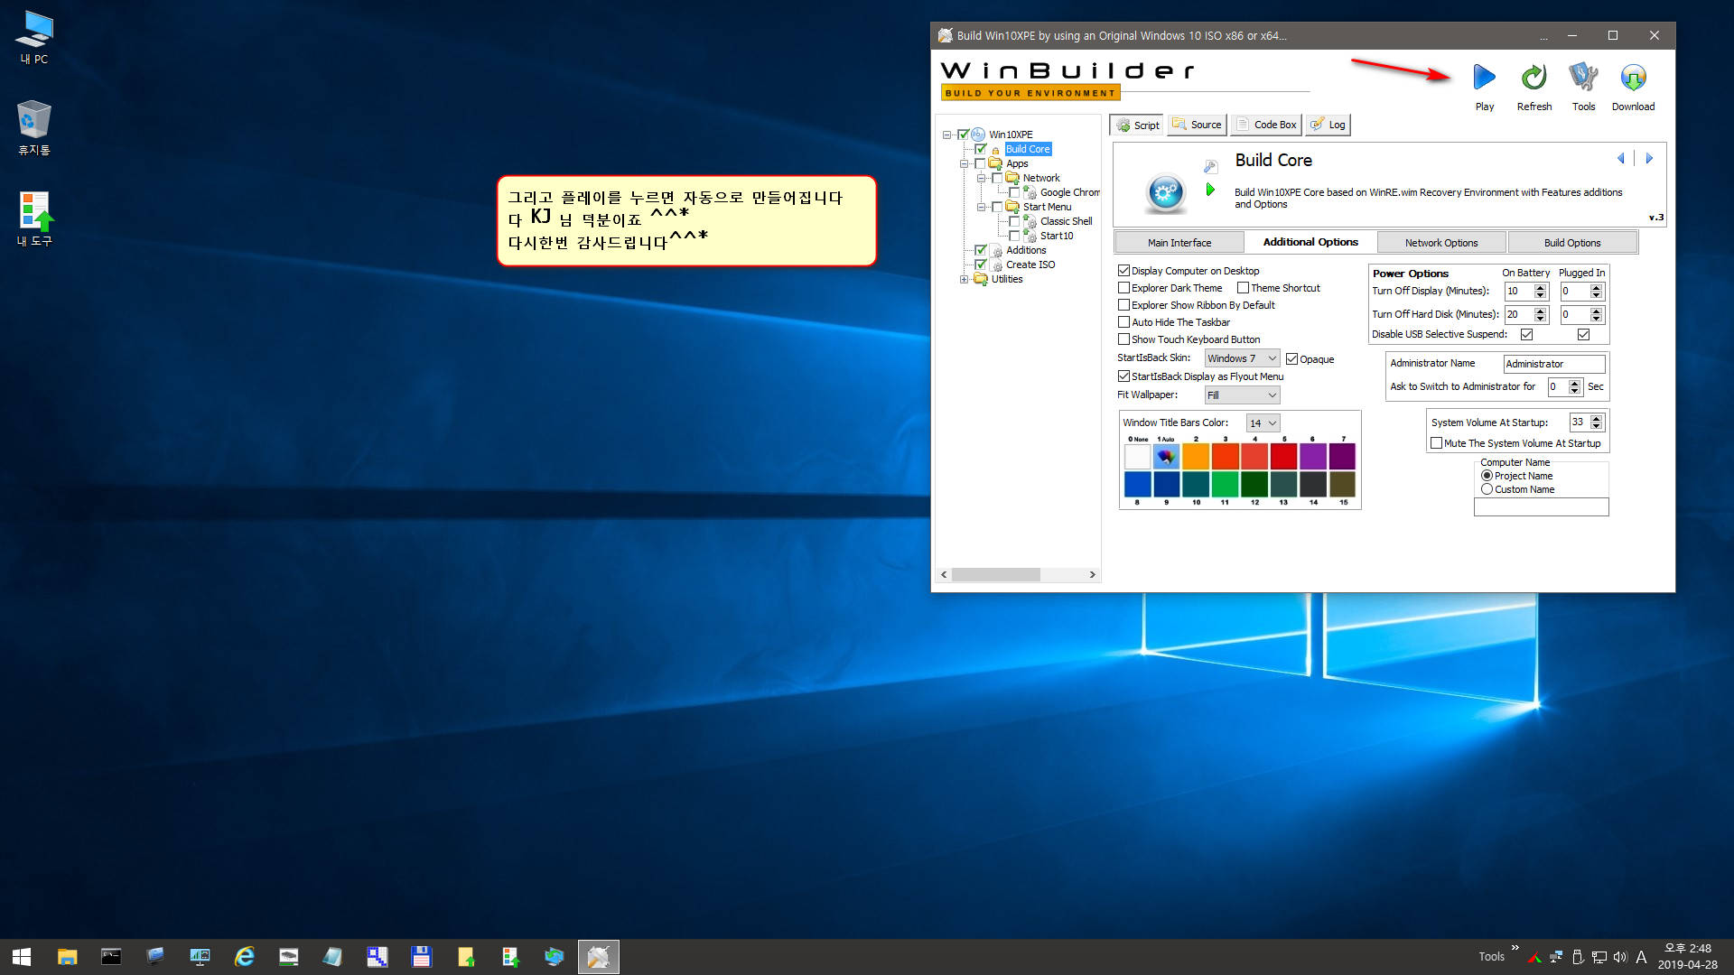Collapse the Win10XPE tree root
Image resolution: width=1734 pixels, height=975 pixels.
tap(946, 135)
